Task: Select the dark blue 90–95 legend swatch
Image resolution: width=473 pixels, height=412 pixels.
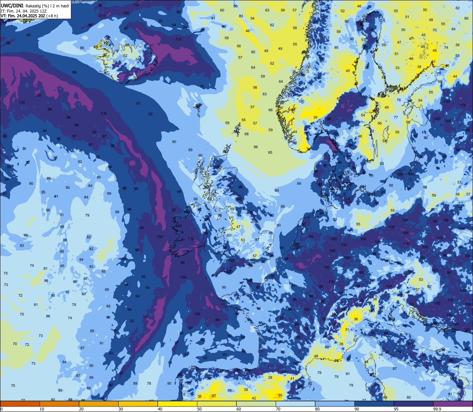Action: [x=374, y=404]
